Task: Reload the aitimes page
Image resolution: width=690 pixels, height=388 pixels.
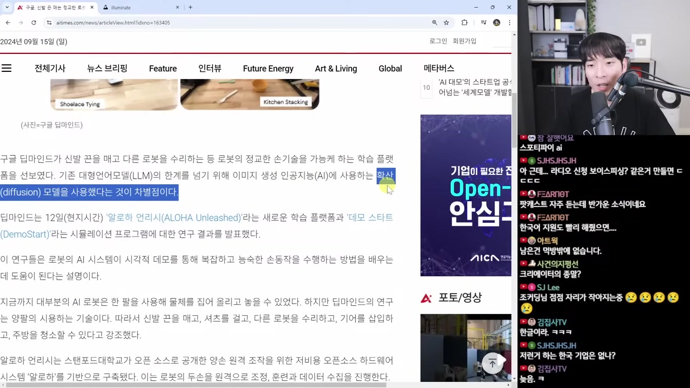Action: pos(34,23)
